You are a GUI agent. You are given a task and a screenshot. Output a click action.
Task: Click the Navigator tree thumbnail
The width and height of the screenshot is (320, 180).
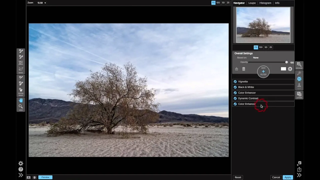click(263, 25)
